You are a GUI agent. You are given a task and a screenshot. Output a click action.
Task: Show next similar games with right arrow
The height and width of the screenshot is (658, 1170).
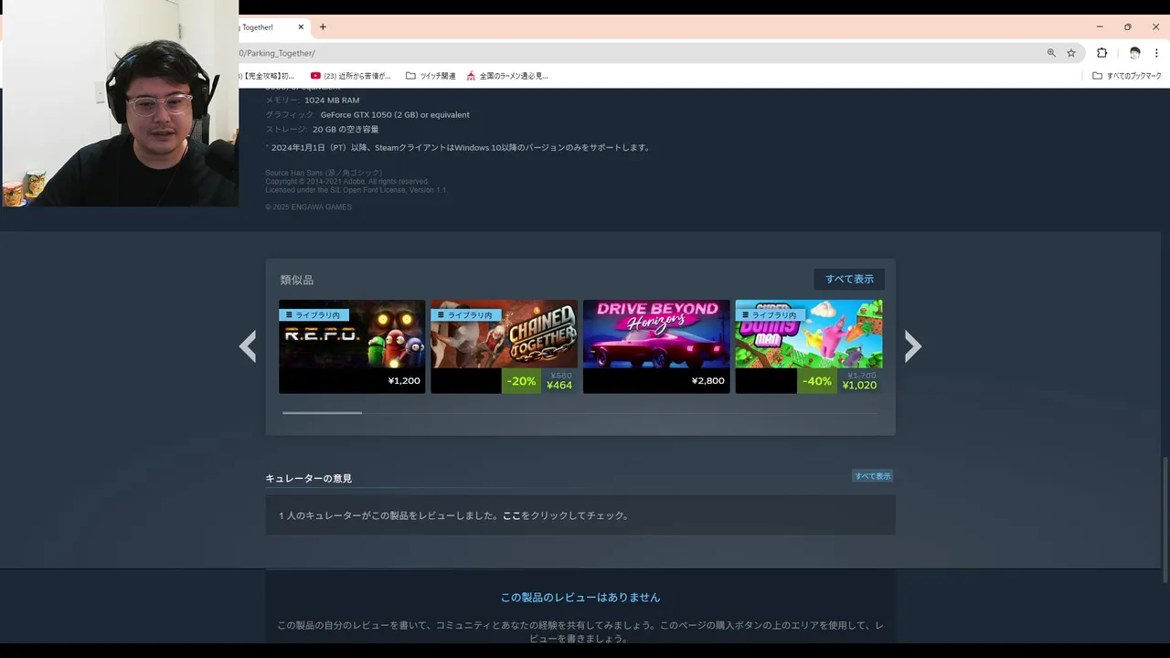tap(912, 346)
